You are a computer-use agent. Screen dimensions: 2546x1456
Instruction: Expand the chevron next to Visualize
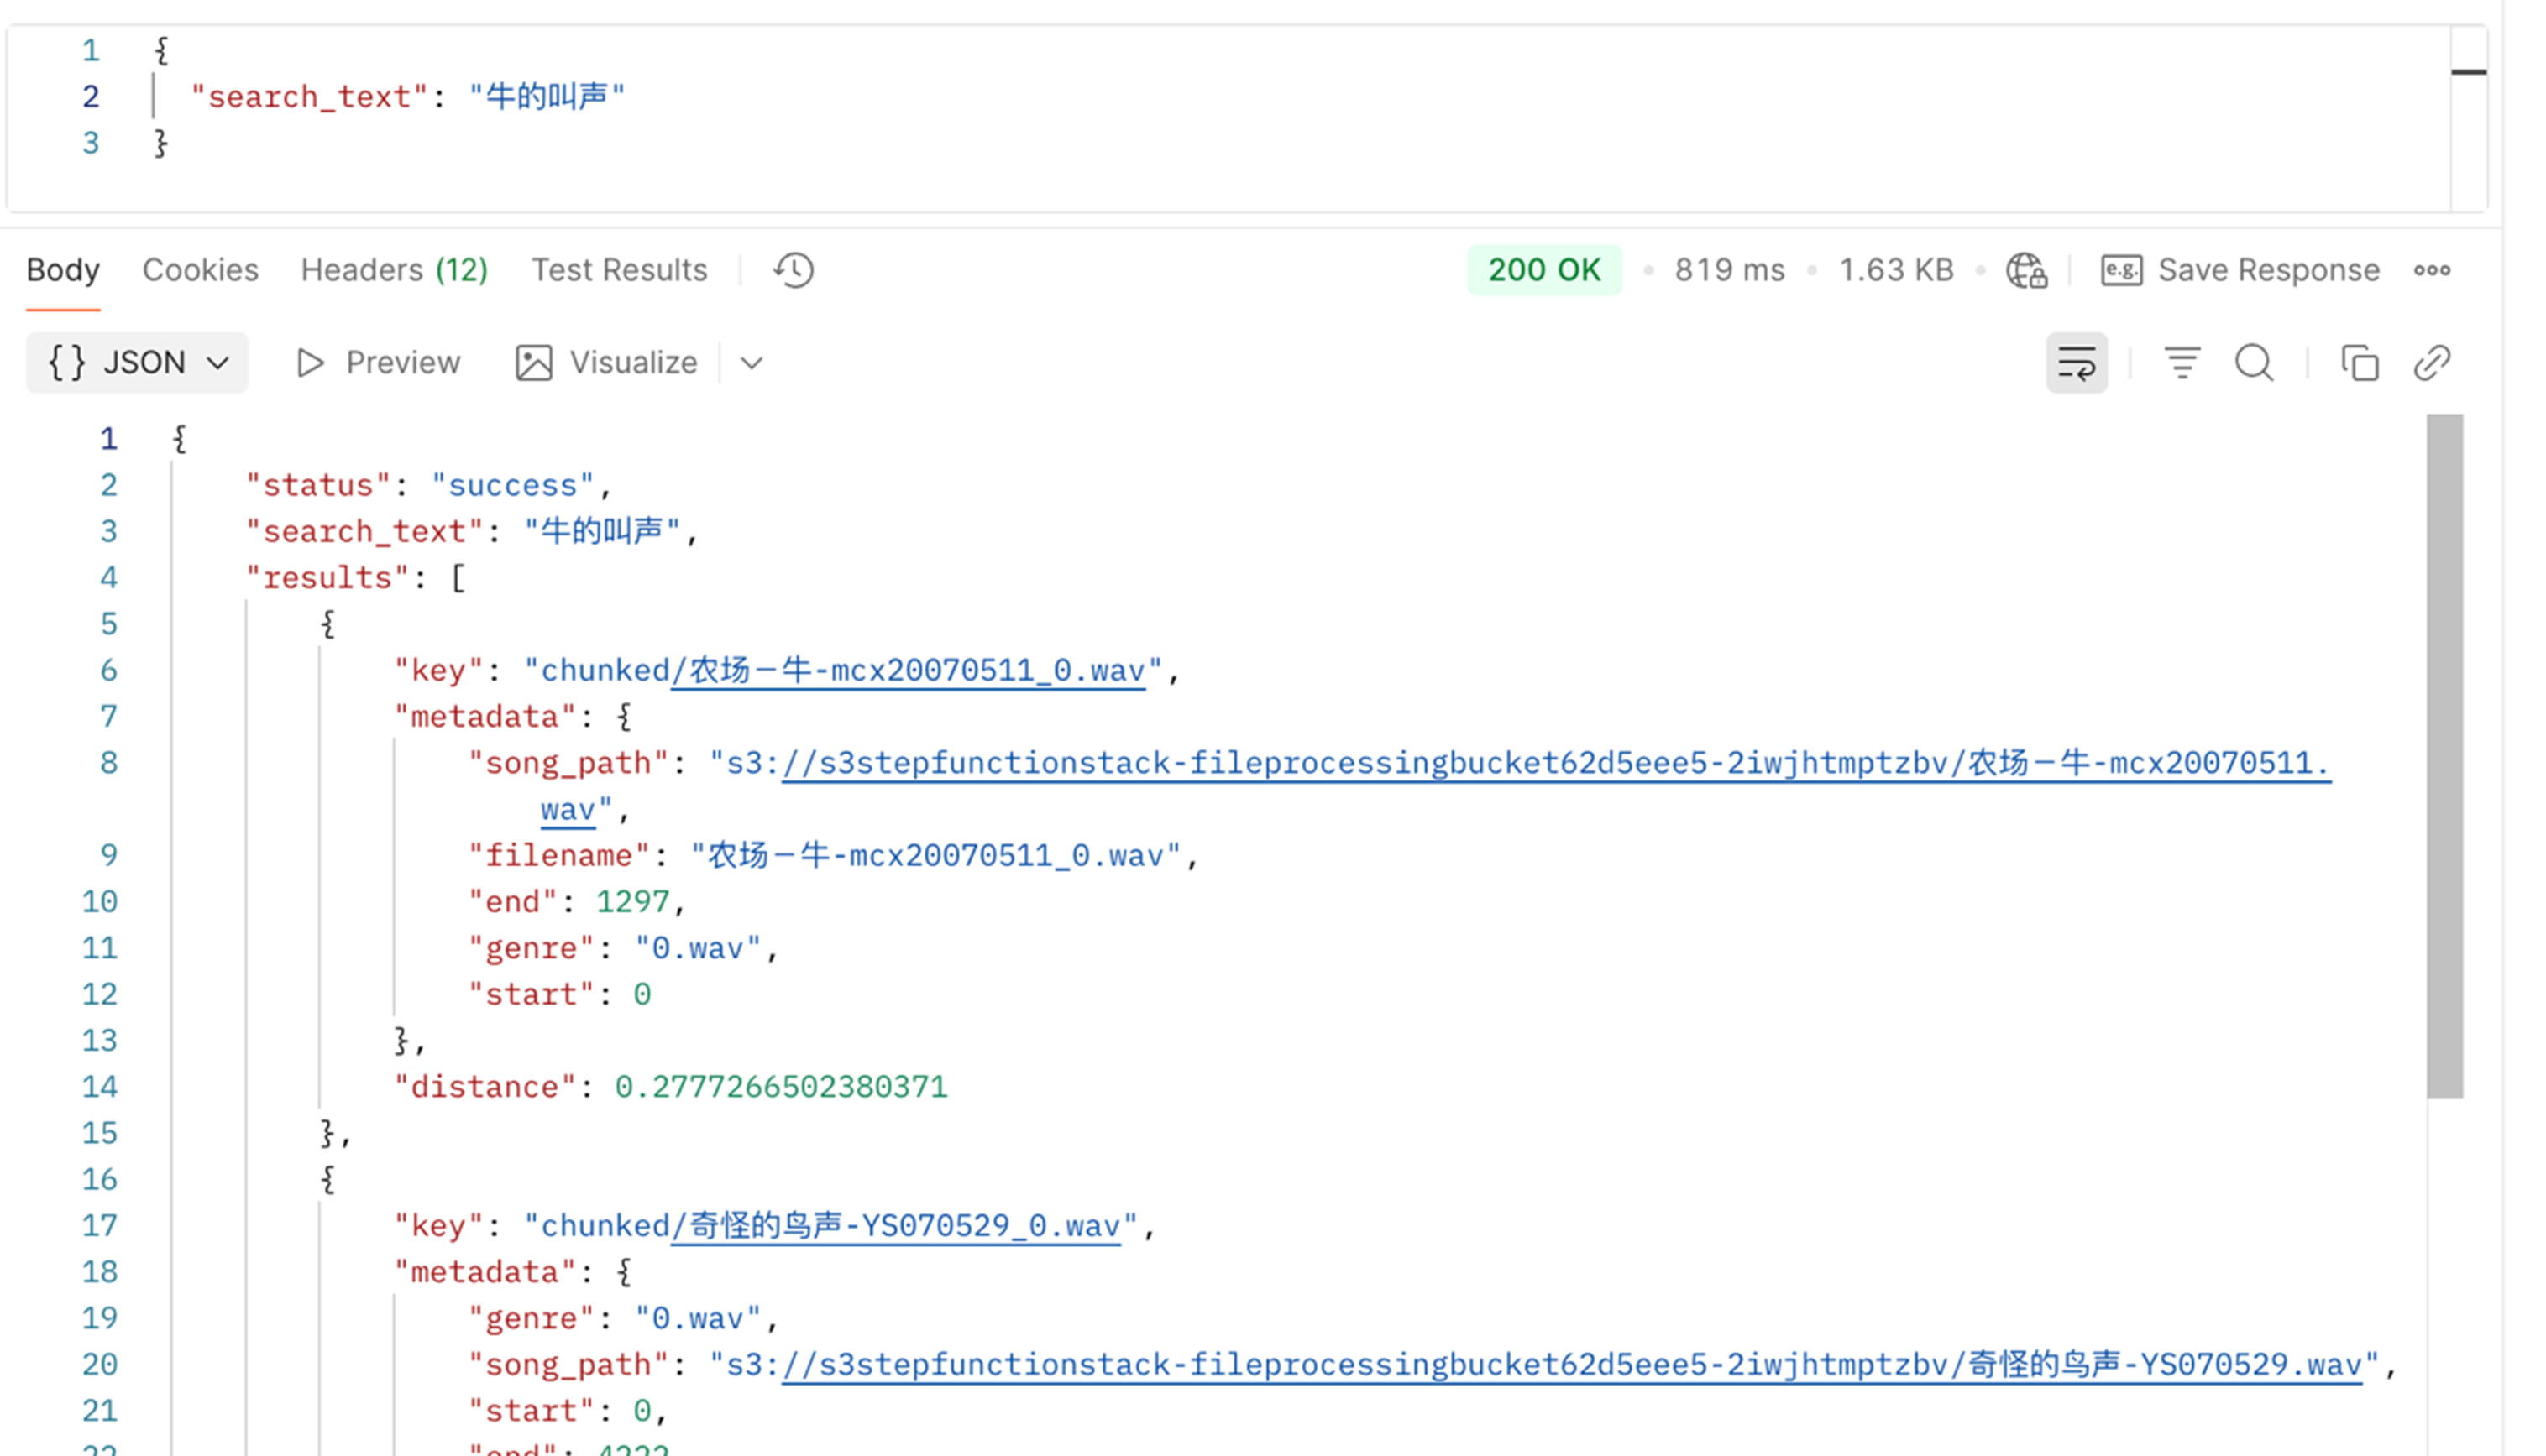(752, 363)
